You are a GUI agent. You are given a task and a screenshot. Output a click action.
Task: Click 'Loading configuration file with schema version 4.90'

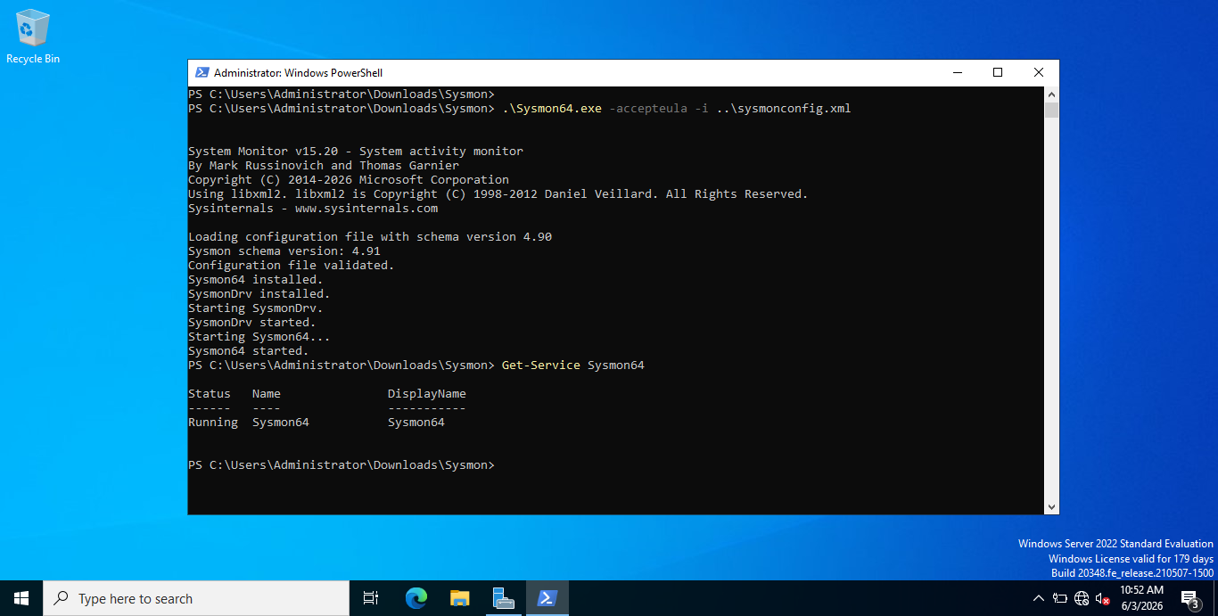370,237
